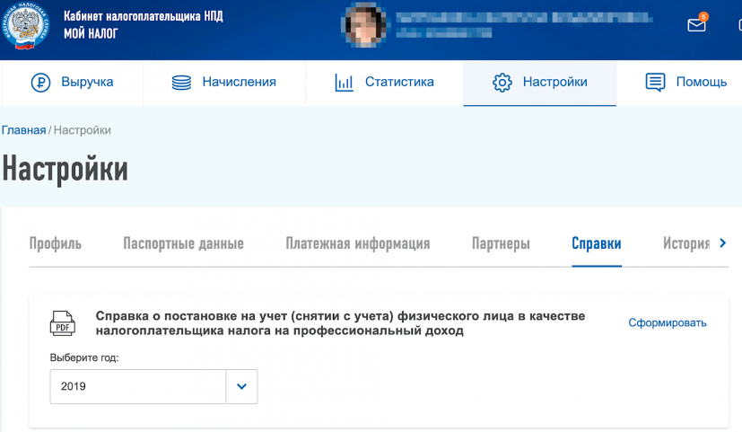Click the gear icon for Настройки

(x=502, y=83)
